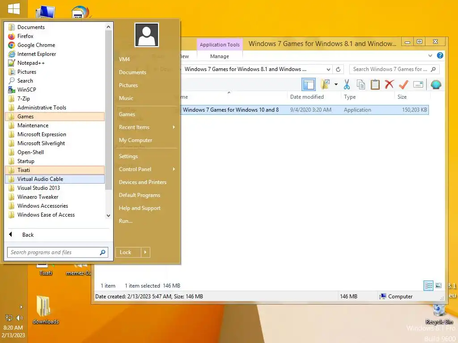Click Run... in the start menu

pyautogui.click(x=147, y=221)
